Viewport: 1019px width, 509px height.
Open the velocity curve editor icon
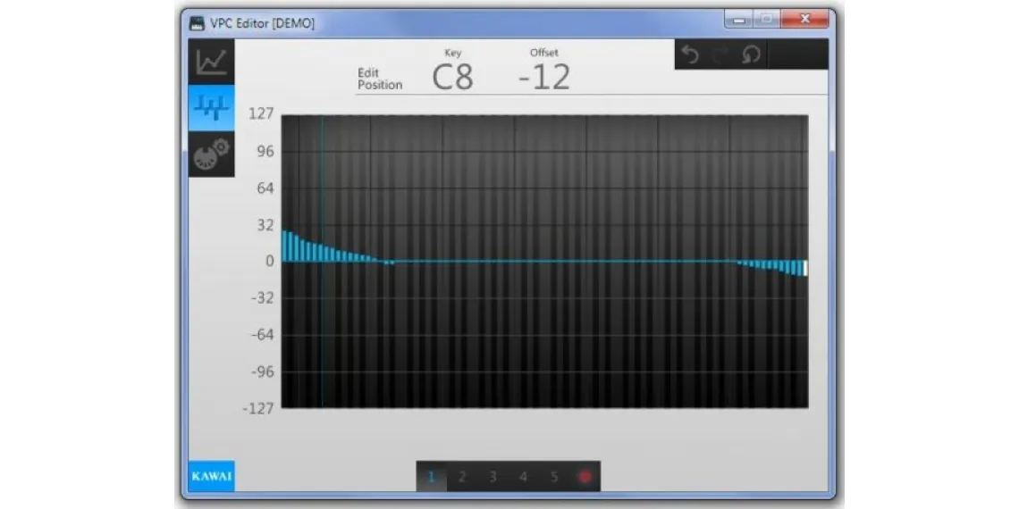point(212,62)
